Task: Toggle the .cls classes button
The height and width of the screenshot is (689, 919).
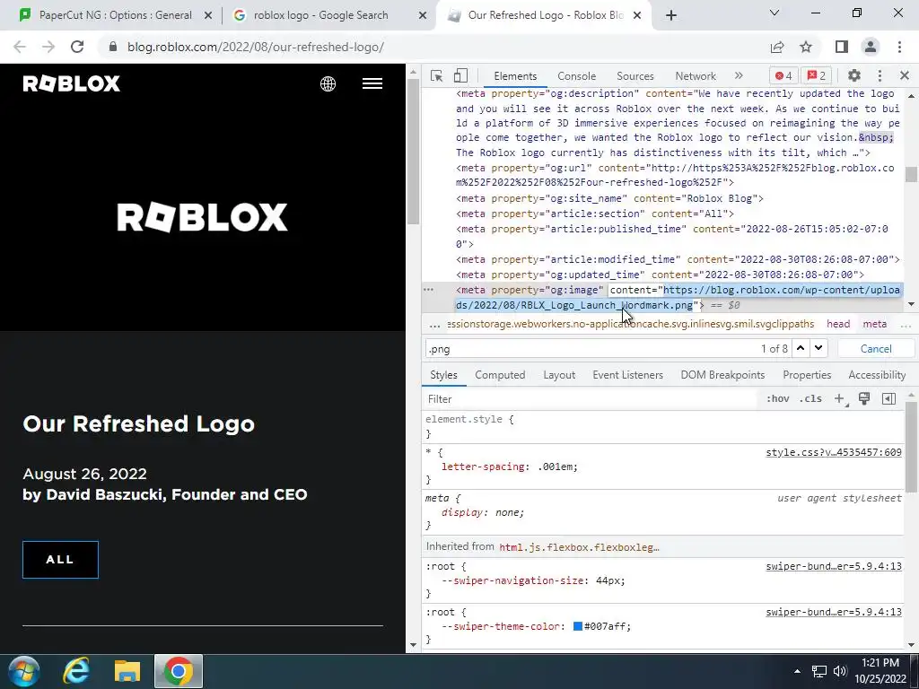Action: (x=810, y=399)
